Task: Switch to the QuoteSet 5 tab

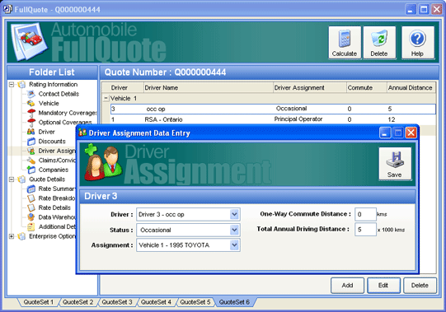Action: tap(195, 302)
